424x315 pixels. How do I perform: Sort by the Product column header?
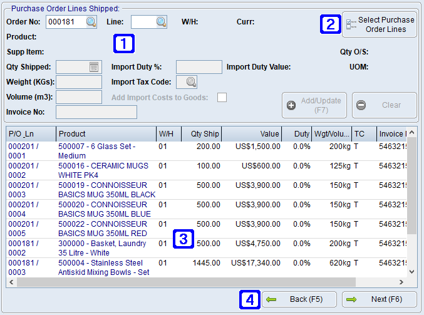click(105, 134)
